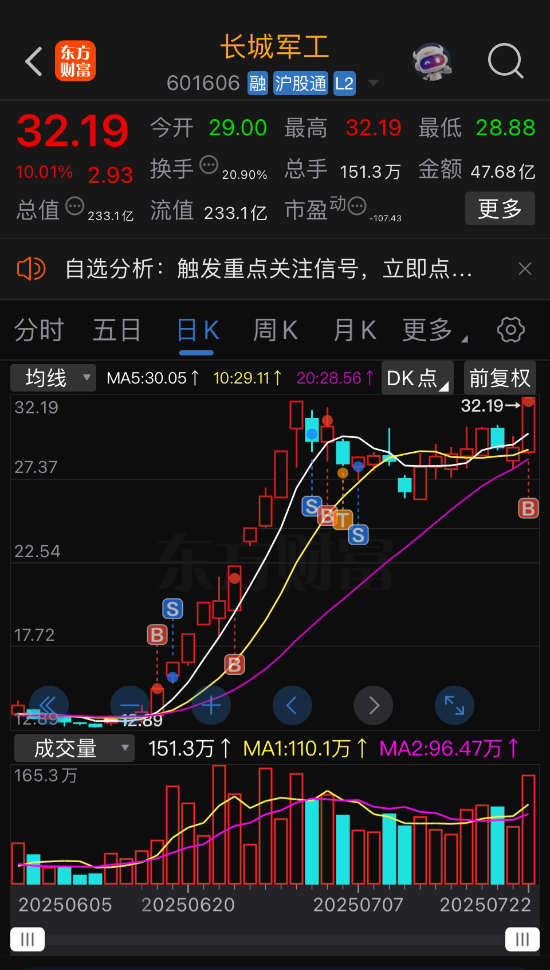Open the DK点 dropdown
The image size is (550, 970).
[418, 378]
